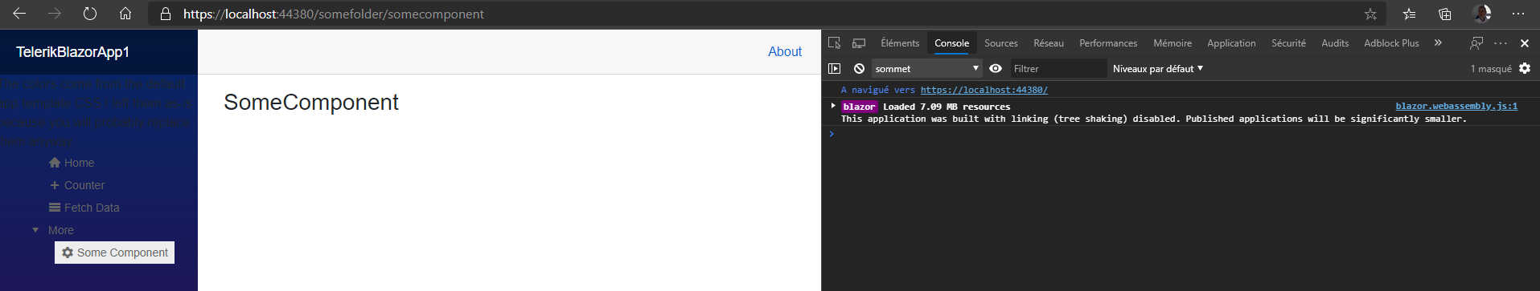Select the Console tab
The width and height of the screenshot is (1540, 291).
(x=951, y=43)
